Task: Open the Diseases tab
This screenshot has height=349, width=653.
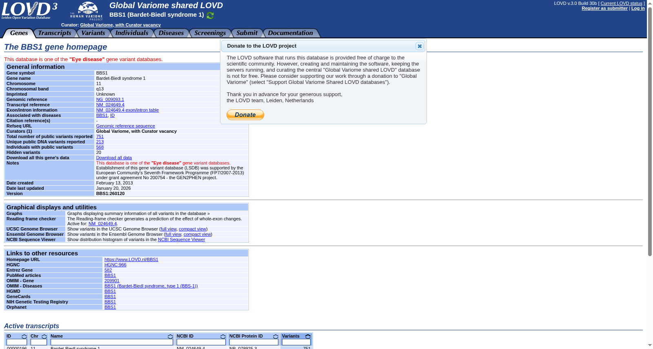Action: pos(171,33)
